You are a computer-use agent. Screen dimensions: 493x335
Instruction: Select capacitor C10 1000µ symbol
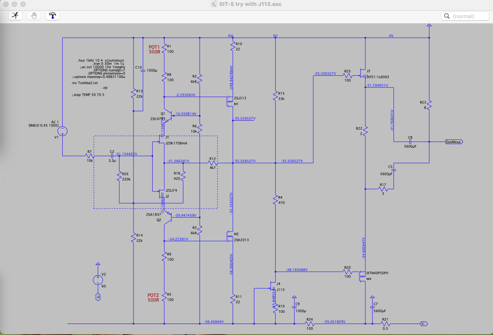pyautogui.click(x=143, y=70)
